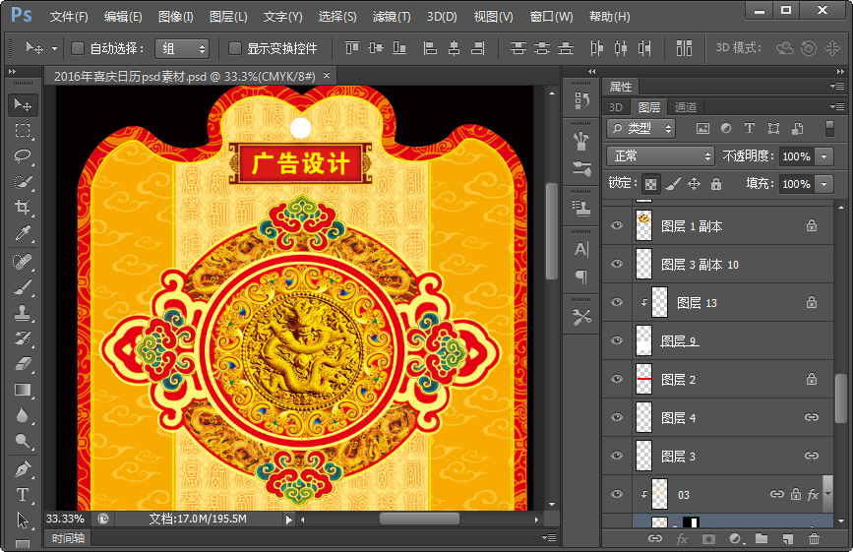Switch to the 通道 tab
This screenshot has height=552, width=853.
tap(686, 107)
